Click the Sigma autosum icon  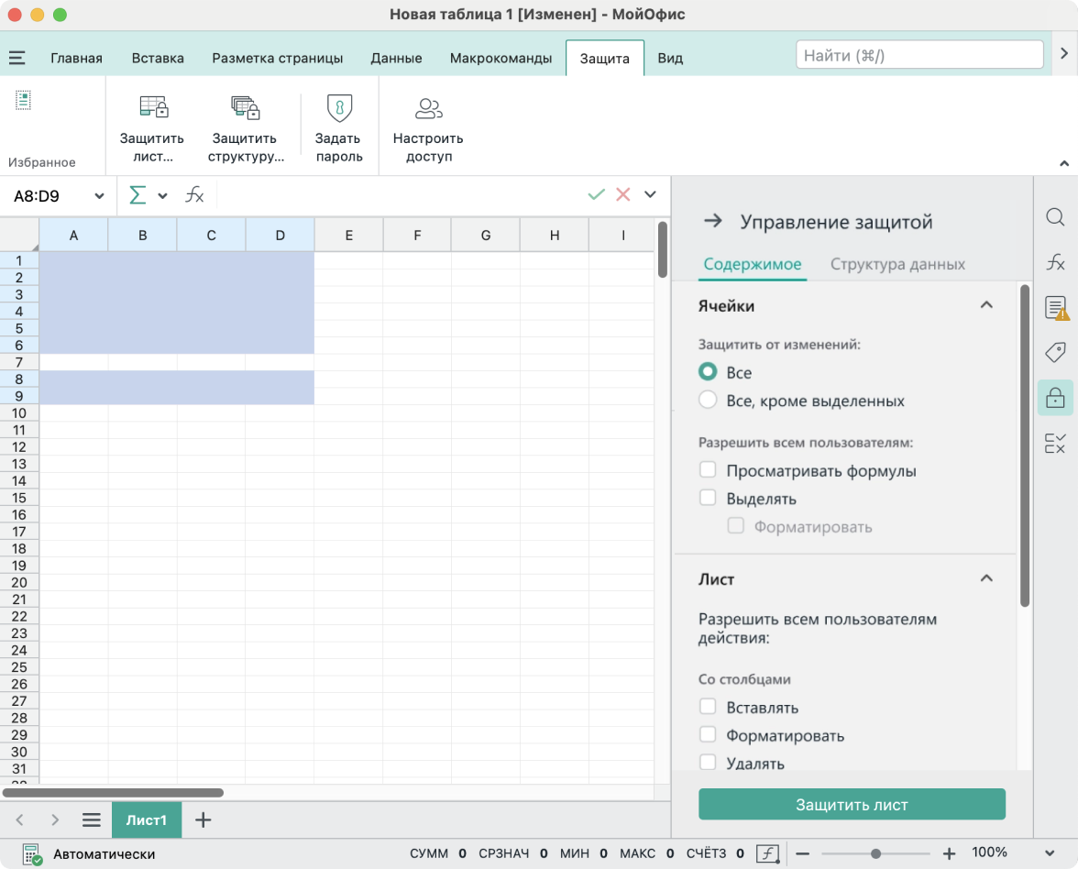point(137,195)
